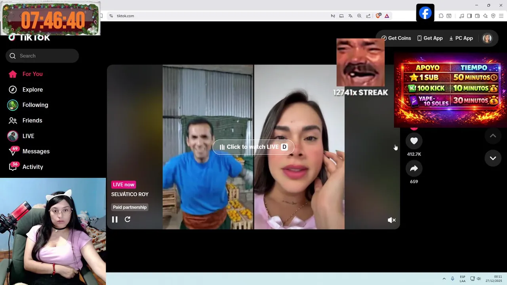Viewport: 507px width, 285px height.
Task: Open the Leo AI sparkle icon
Action: (485, 16)
